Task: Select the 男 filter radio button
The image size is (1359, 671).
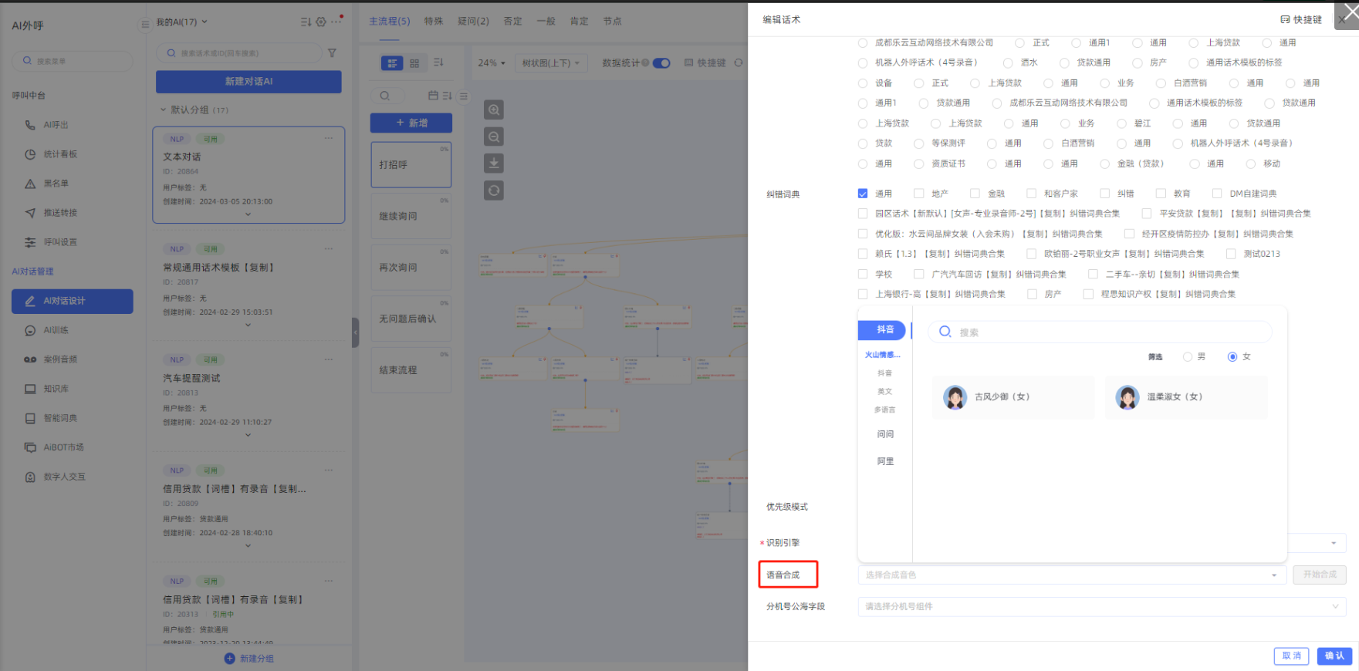Action: (x=1188, y=356)
